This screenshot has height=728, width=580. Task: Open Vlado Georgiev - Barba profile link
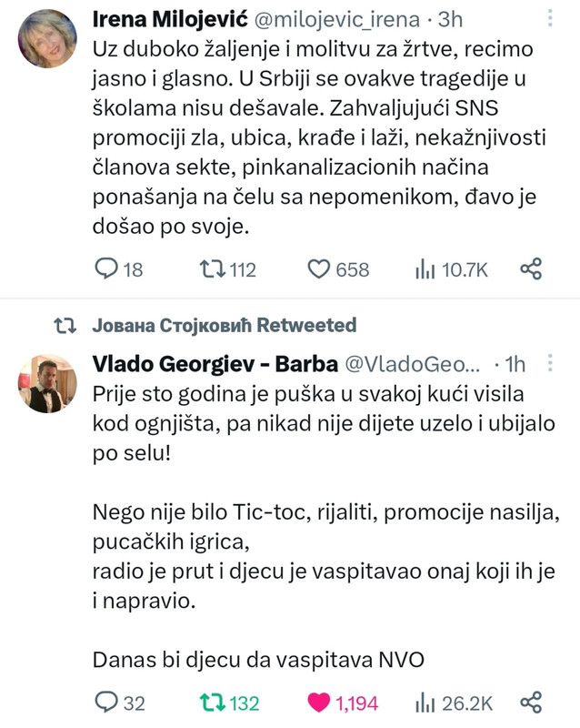pyautogui.click(x=211, y=364)
